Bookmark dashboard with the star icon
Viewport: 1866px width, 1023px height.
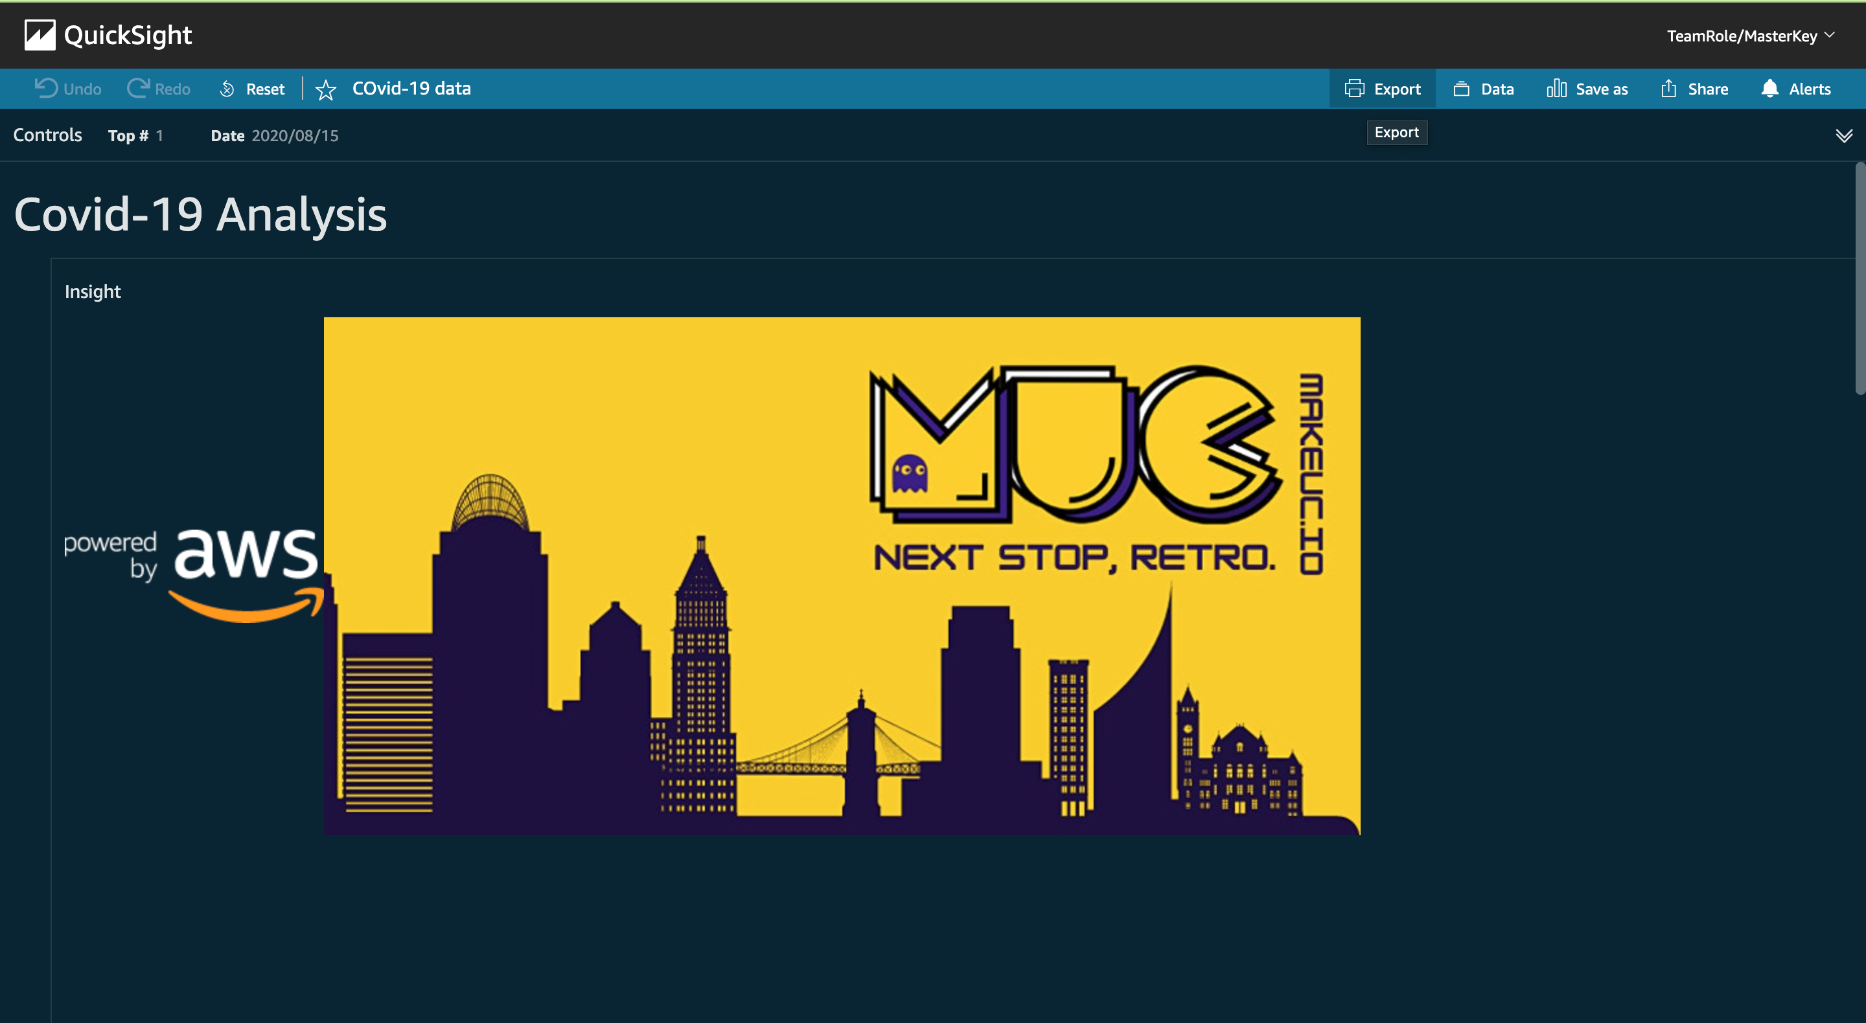click(x=326, y=90)
